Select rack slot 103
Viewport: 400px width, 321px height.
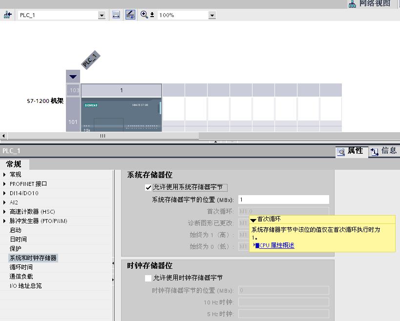coord(73,90)
